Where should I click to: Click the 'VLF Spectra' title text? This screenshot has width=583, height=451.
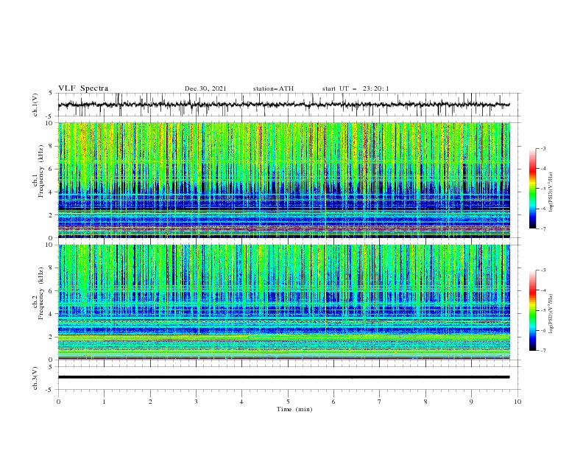pyautogui.click(x=83, y=88)
